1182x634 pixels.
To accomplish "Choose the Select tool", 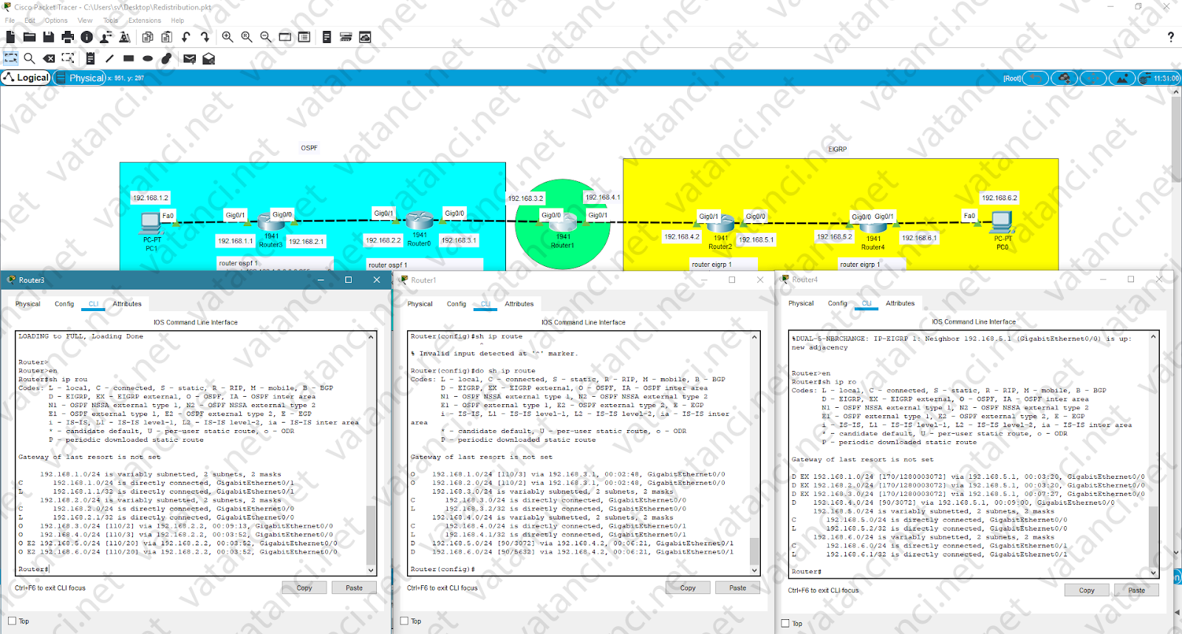I will tap(11, 58).
